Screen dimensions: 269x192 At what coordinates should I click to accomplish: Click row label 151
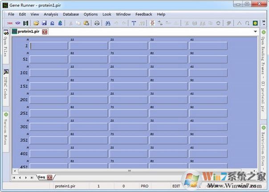pos(24,86)
